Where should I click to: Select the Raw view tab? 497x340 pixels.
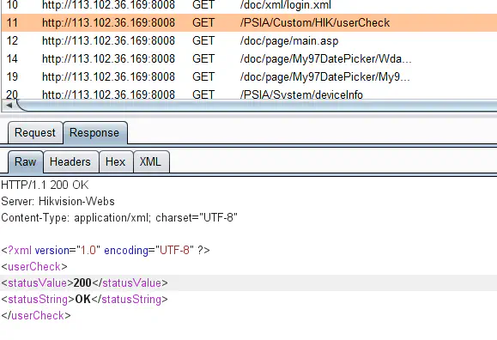26,161
